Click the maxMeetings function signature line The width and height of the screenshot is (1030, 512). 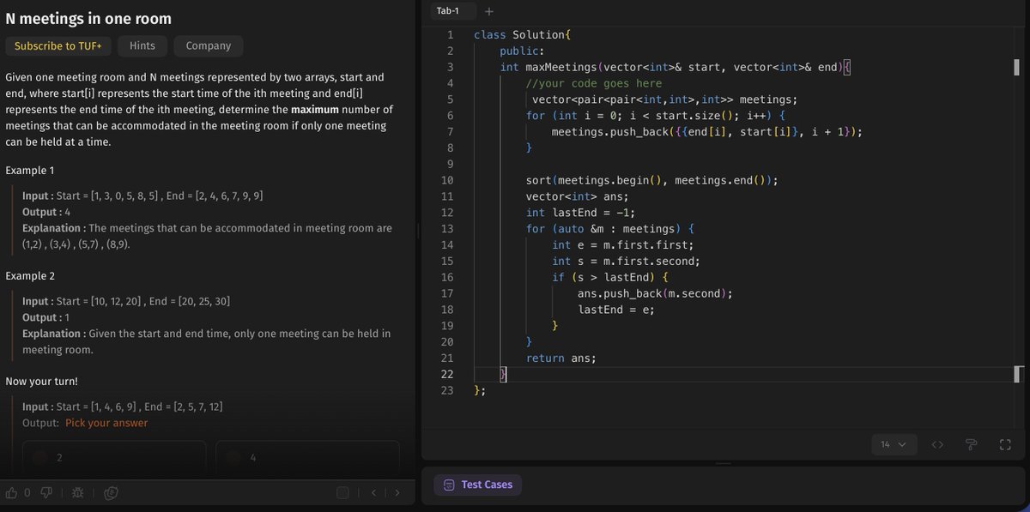(x=675, y=67)
